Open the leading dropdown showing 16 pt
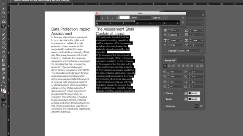Screen dimensions: 243x136 click(x=202, y=30)
